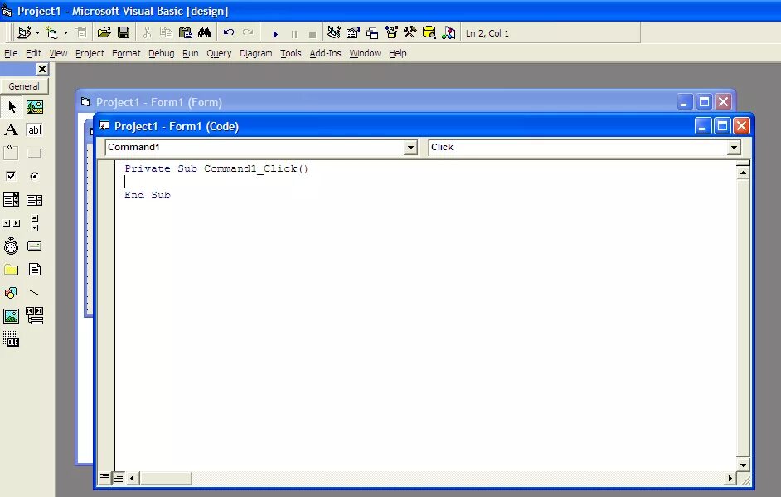Open the Data View Window icon
Screen dimensions: 781x497
[x=429, y=33]
